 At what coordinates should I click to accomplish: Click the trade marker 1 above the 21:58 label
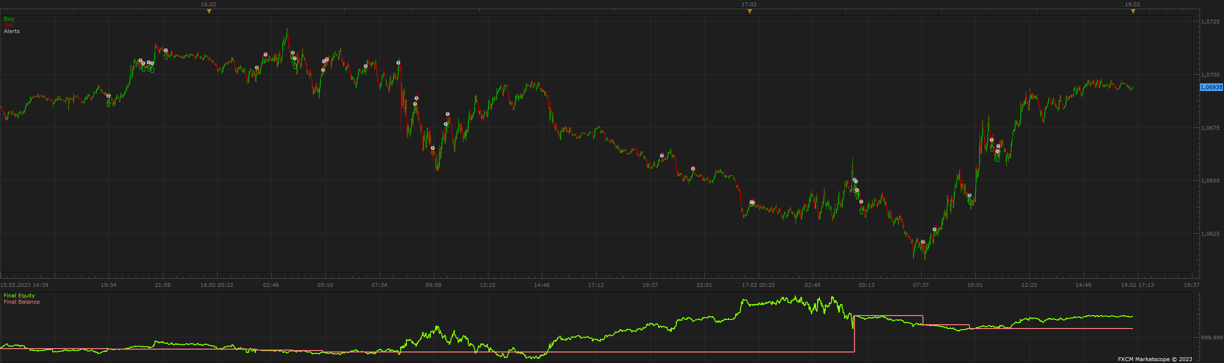pyautogui.click(x=166, y=50)
